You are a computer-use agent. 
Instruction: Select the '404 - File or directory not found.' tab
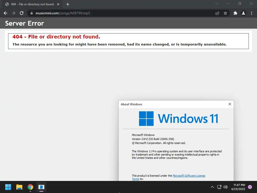point(32,4)
